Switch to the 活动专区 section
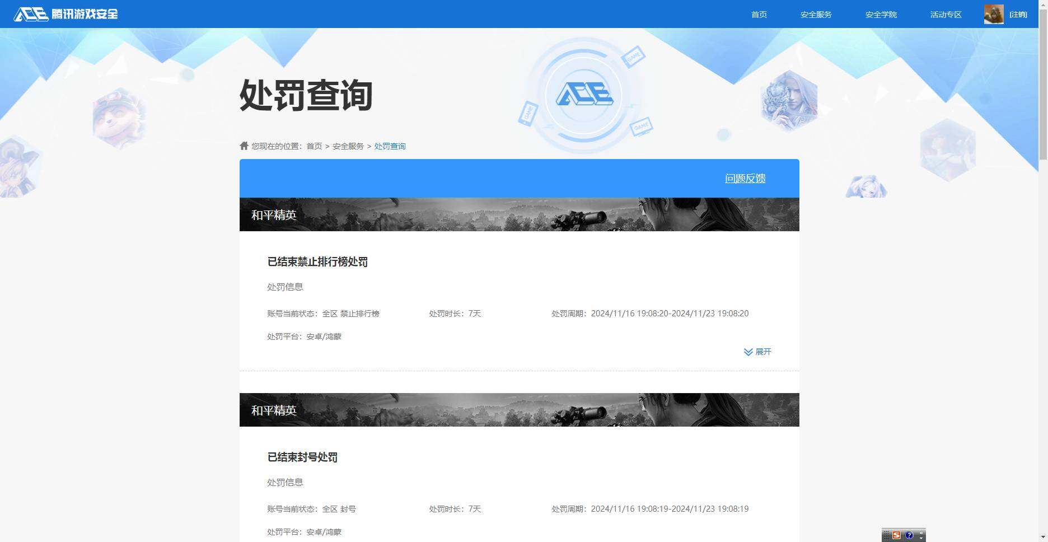1048x542 pixels. (945, 15)
